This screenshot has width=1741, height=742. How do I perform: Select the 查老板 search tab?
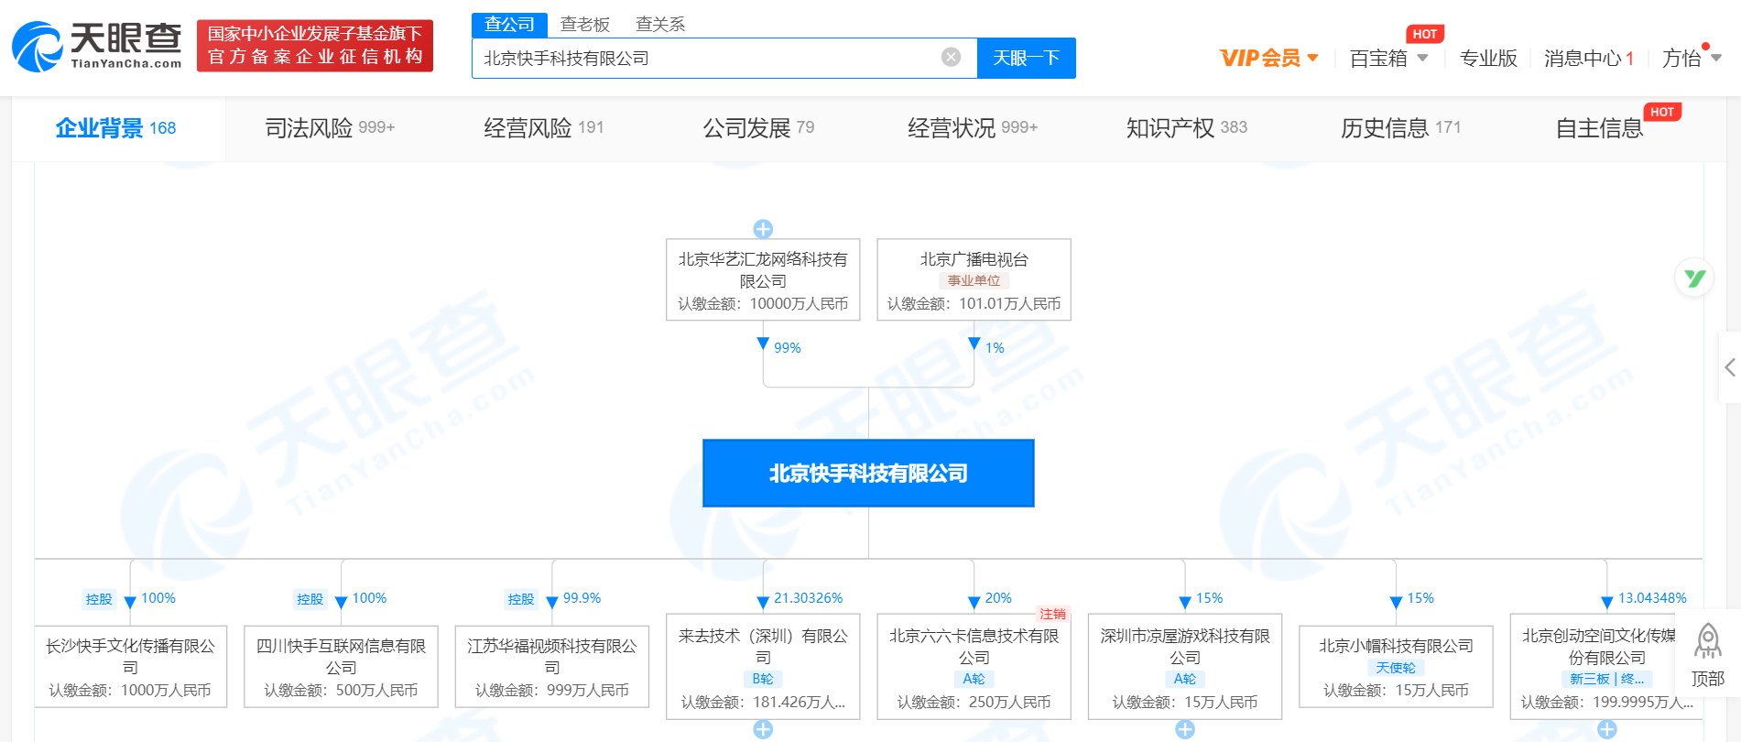tap(585, 25)
